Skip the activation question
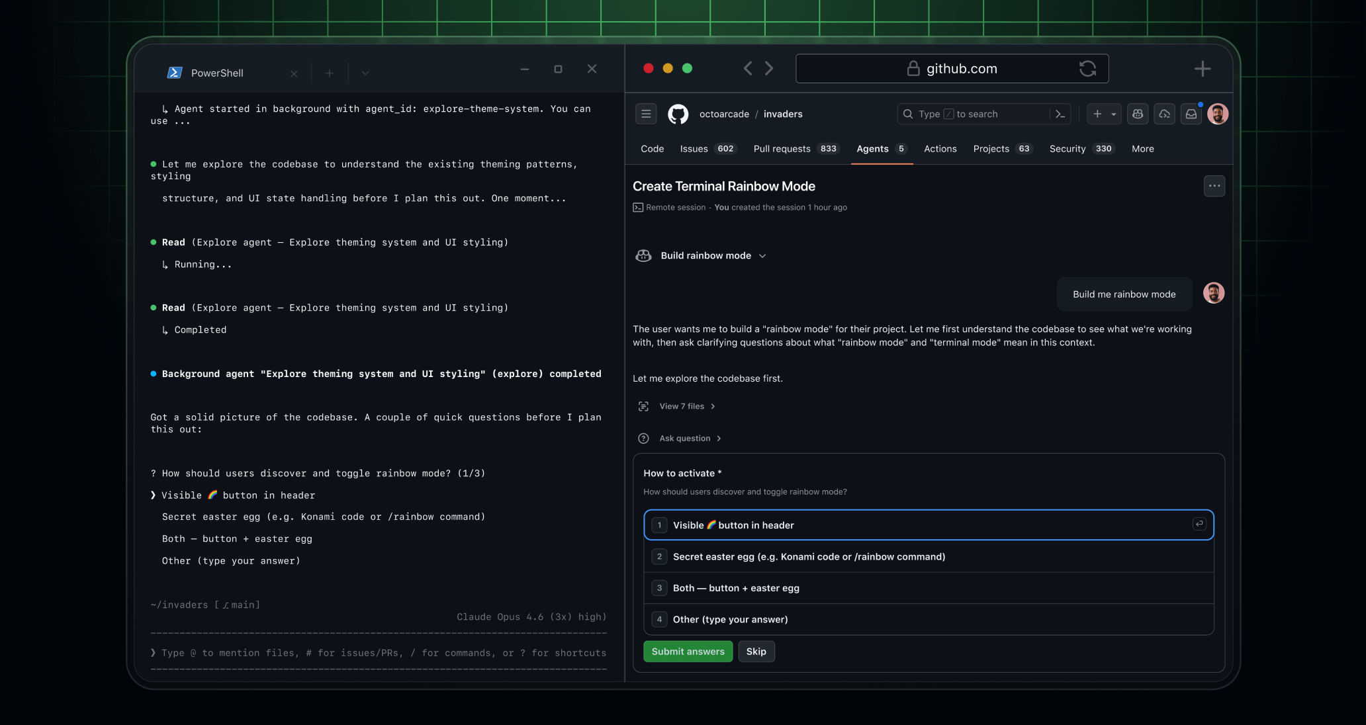Screen dimensions: 1366x725 coord(756,652)
